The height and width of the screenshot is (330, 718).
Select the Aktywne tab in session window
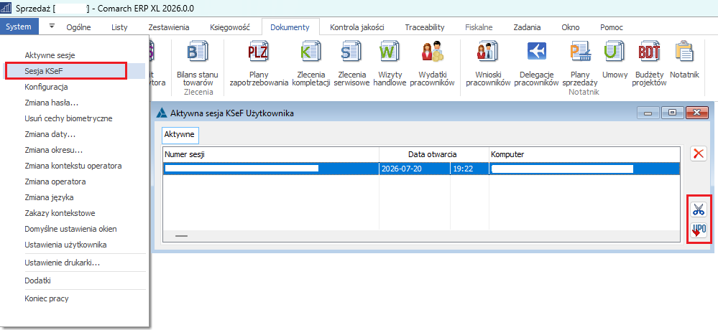pos(180,134)
